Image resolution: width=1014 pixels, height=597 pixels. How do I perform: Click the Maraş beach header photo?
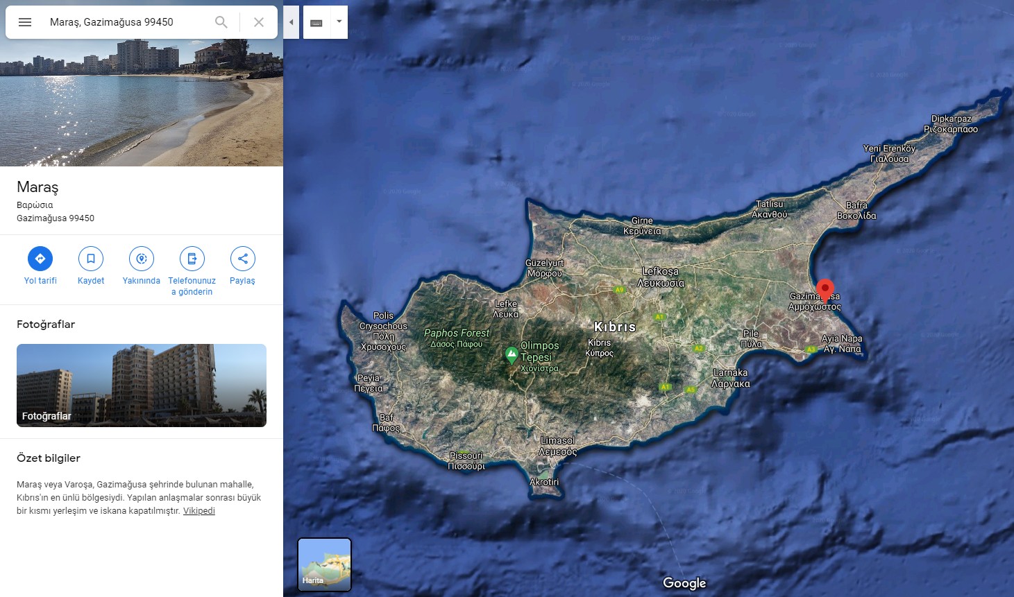(x=142, y=104)
